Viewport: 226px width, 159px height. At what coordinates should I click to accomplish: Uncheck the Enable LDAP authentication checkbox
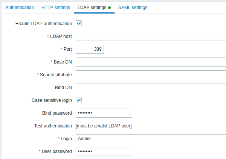point(79,24)
